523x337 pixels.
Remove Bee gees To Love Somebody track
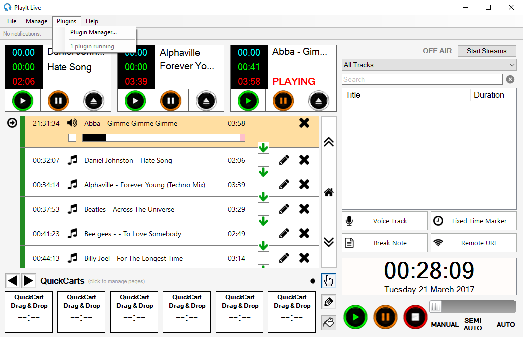tap(304, 234)
